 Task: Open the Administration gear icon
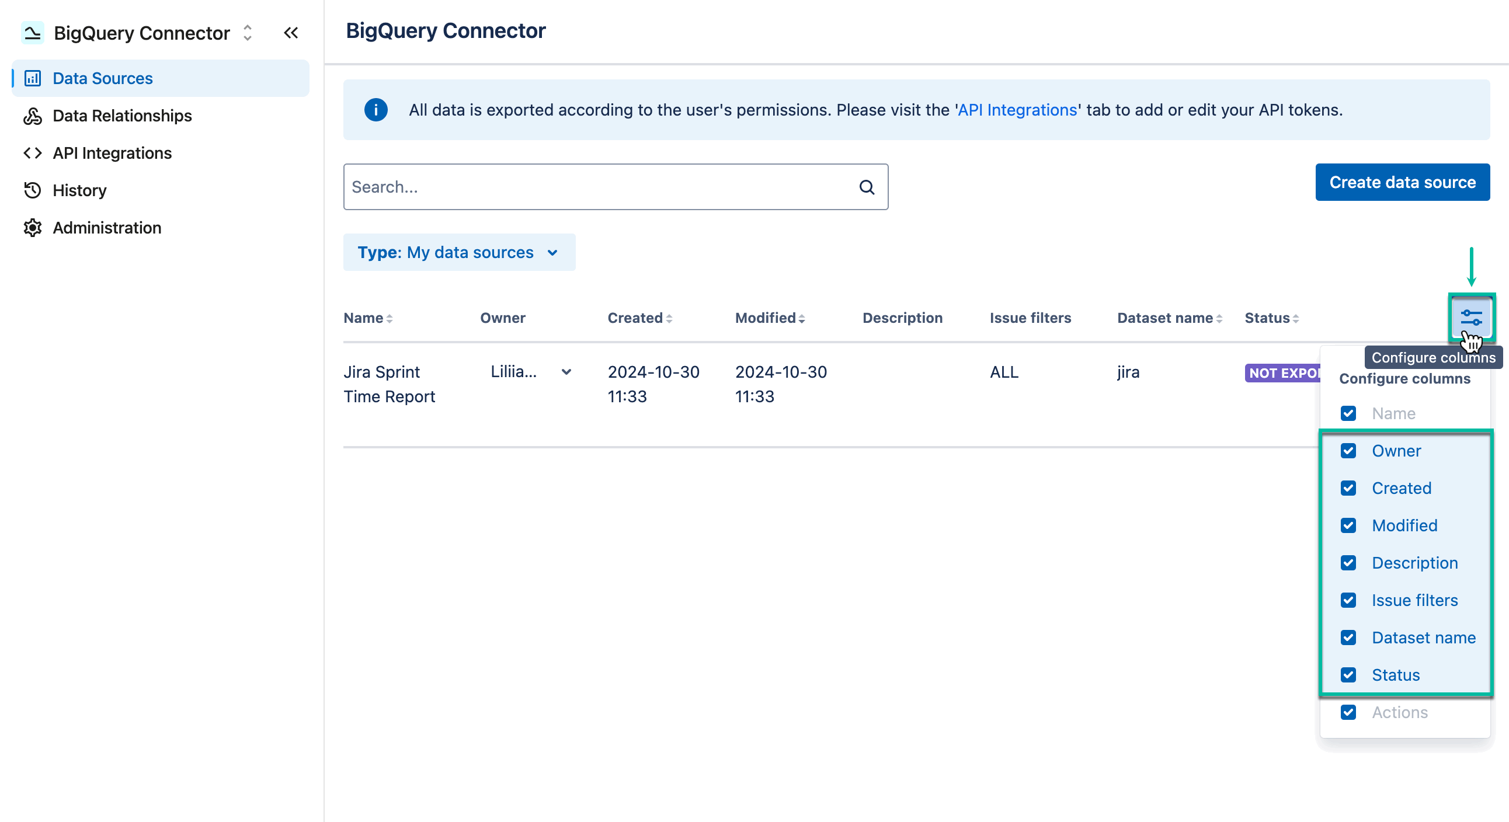pyautogui.click(x=33, y=227)
